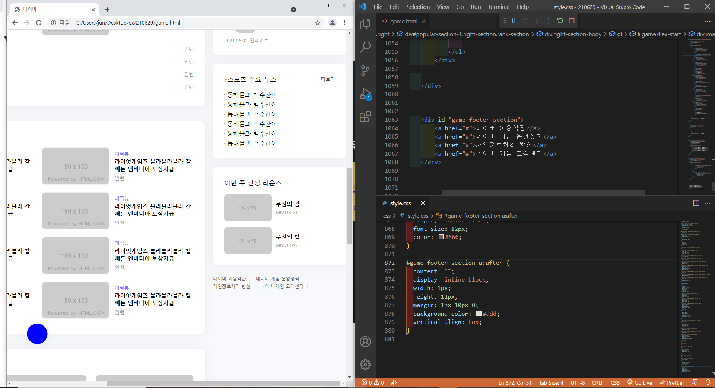Close the style.css editor tab
This screenshot has height=388, width=715.
tap(423, 203)
